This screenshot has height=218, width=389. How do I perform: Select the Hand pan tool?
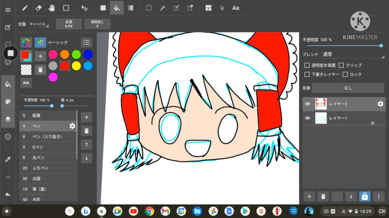tap(51, 8)
